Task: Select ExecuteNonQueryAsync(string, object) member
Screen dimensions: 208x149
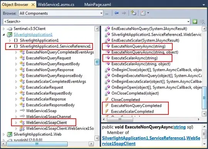Action: (x=145, y=52)
